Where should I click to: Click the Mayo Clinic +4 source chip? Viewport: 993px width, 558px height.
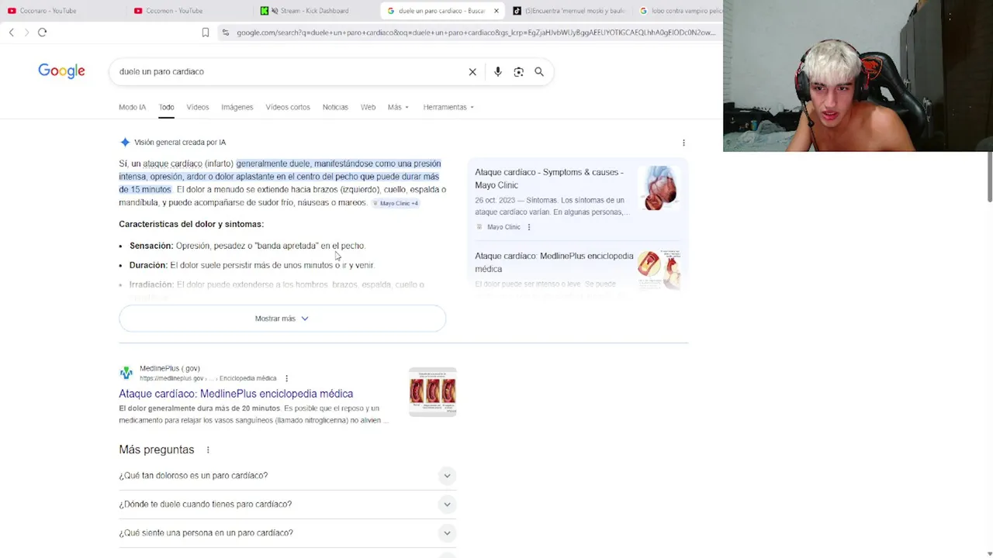(396, 203)
